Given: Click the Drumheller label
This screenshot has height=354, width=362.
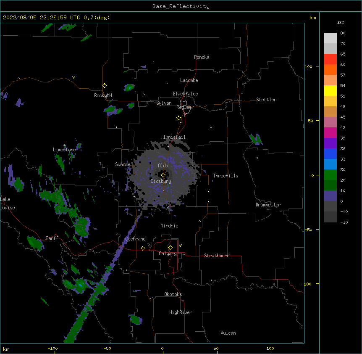Looking at the screenshot, I should (x=268, y=205).
